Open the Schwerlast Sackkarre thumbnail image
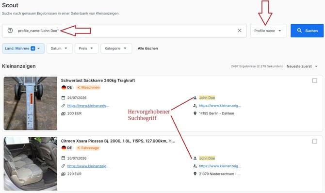Viewport: 325px width, 193px height. tap(31, 103)
